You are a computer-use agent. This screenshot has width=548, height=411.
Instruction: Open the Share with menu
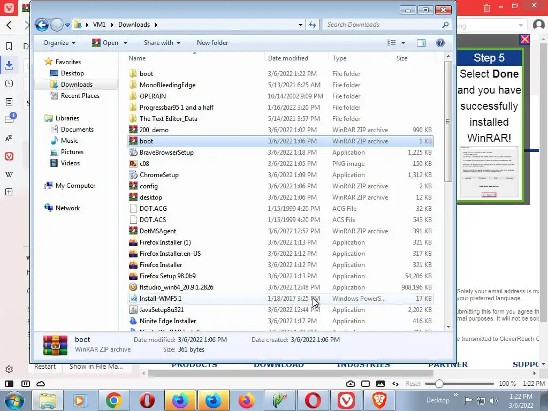click(162, 43)
